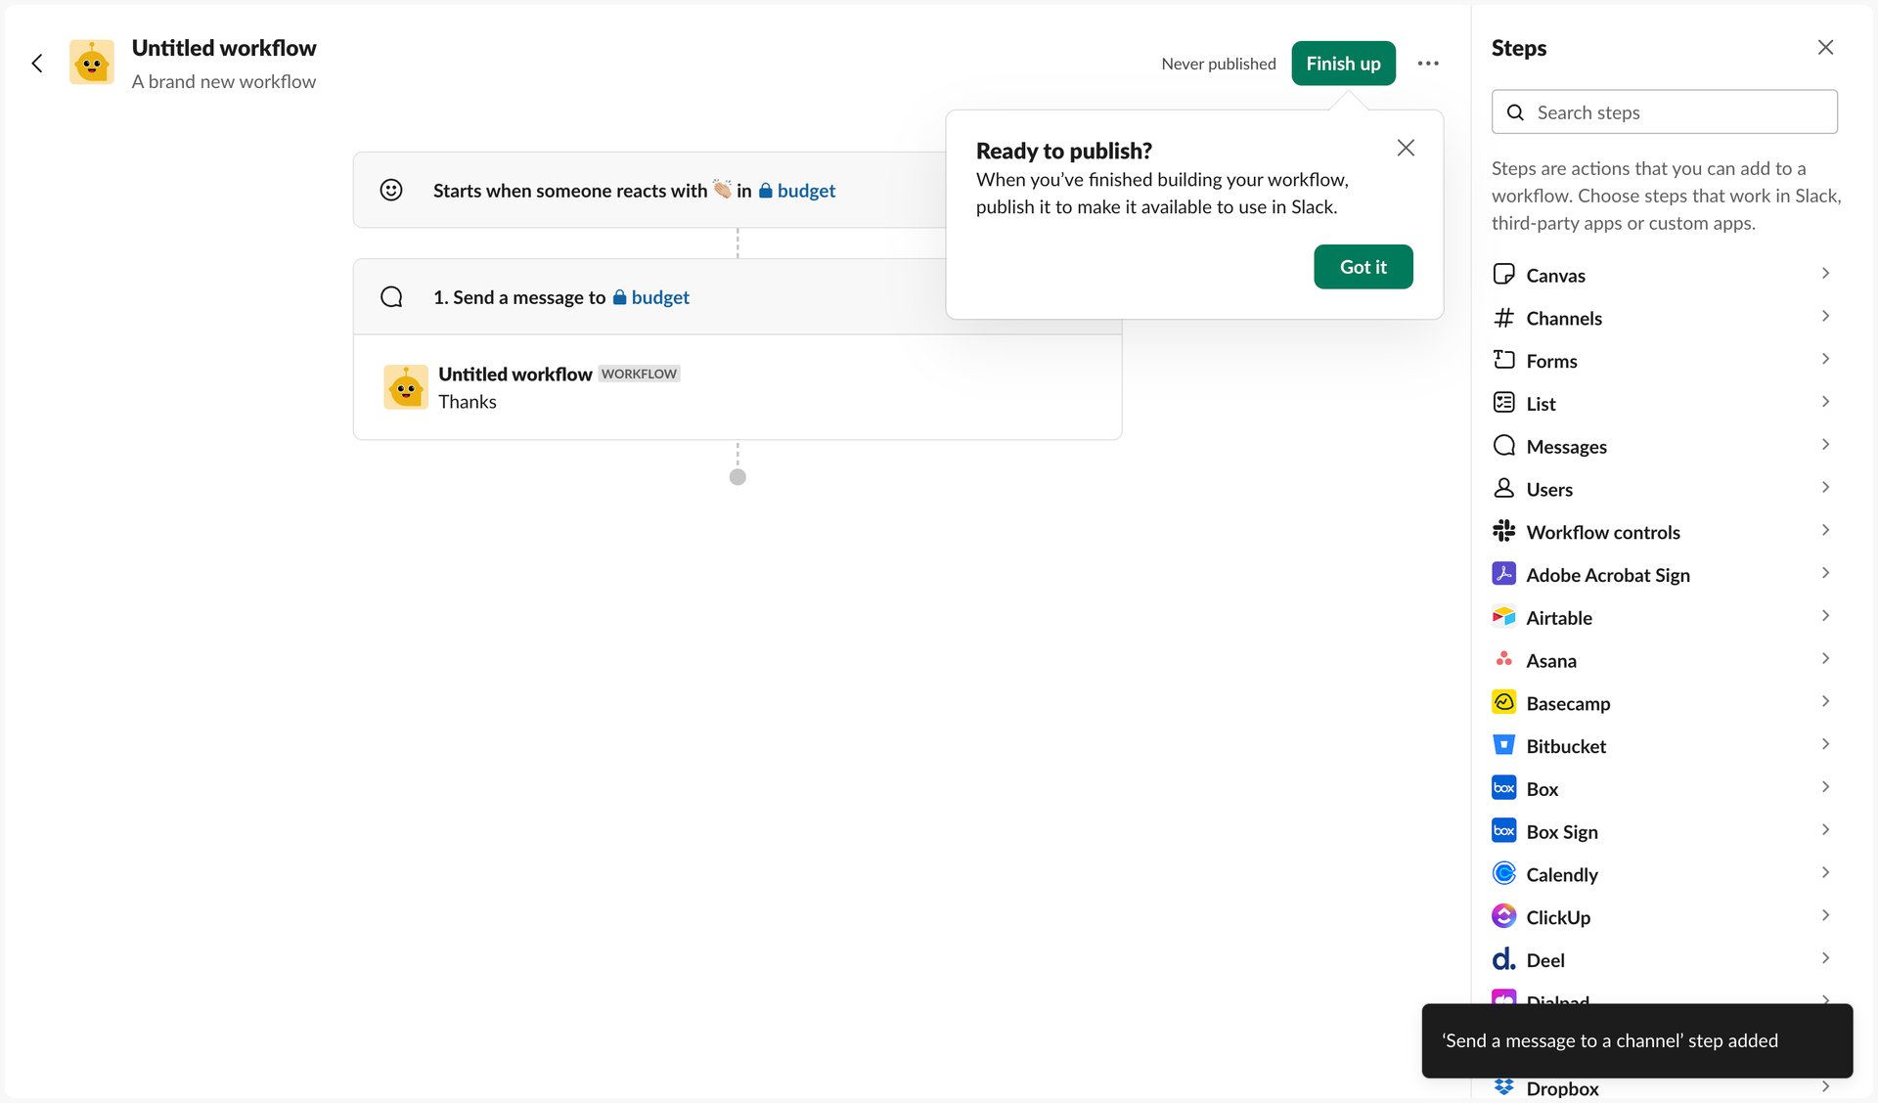
Task: Select the Channels hash icon
Action: point(1503,318)
